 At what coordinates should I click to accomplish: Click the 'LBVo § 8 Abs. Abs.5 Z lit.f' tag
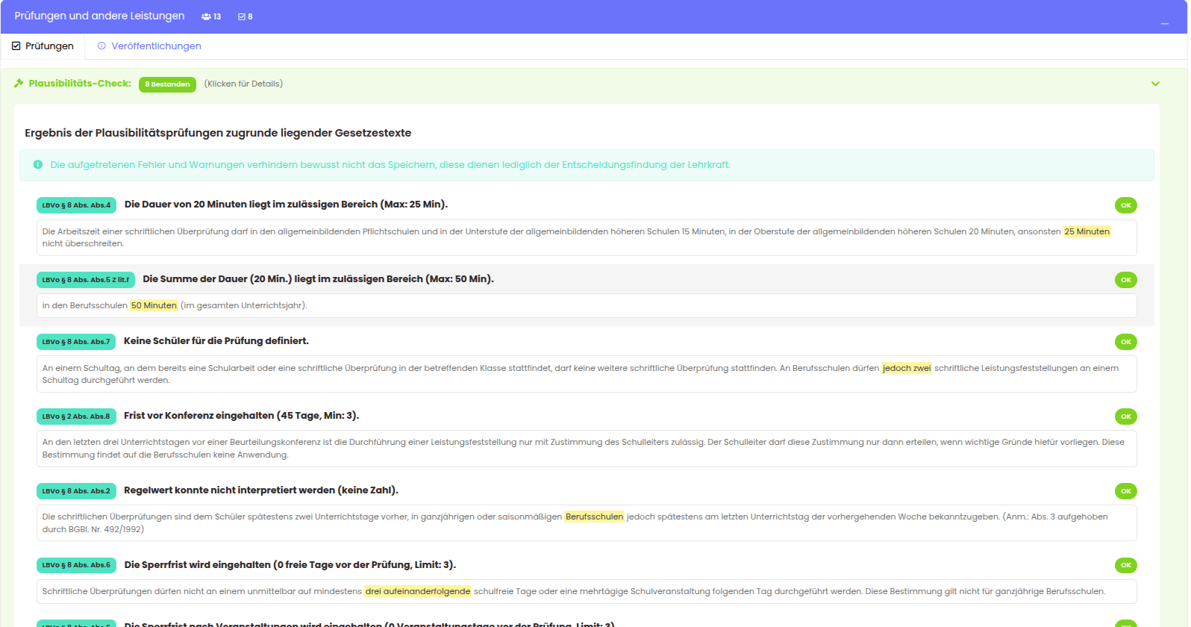click(85, 280)
